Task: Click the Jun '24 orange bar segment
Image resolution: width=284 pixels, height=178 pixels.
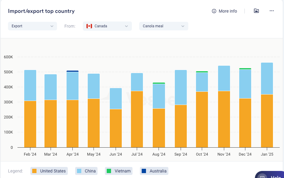Action: 116,128
